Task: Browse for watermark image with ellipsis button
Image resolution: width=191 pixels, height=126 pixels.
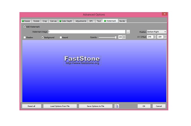Action: [128, 32]
